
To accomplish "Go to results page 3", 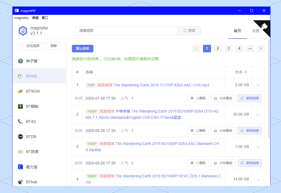I will (228, 49).
